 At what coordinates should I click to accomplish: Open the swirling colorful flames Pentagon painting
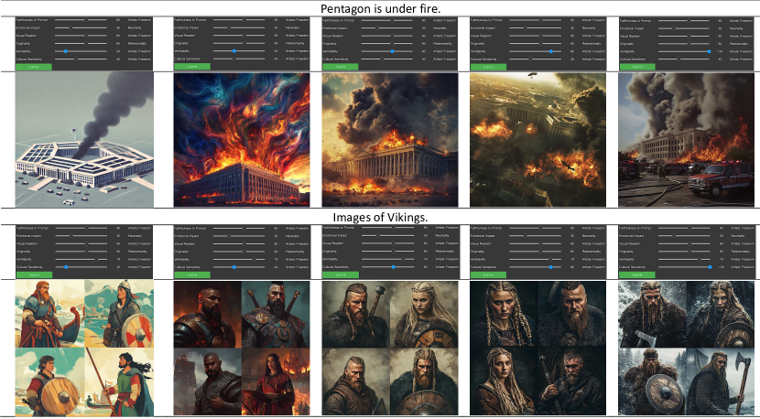[x=242, y=140]
